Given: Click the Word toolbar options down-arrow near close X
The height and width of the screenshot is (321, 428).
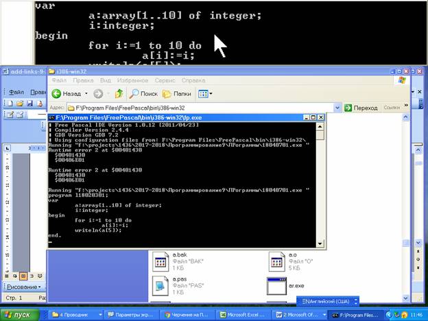Looking at the screenshot, I should [413, 92].
